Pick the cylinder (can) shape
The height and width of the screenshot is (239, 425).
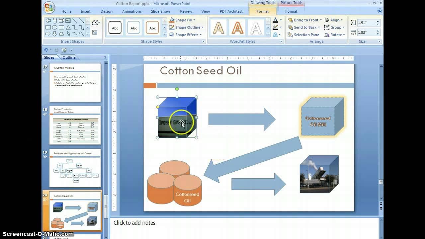pos(55,21)
